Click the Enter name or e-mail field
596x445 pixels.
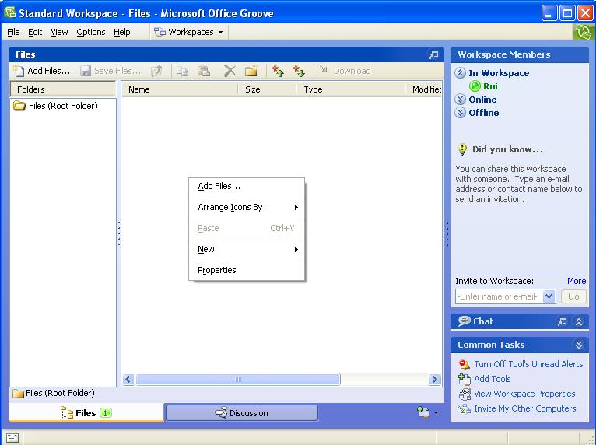[x=500, y=296]
